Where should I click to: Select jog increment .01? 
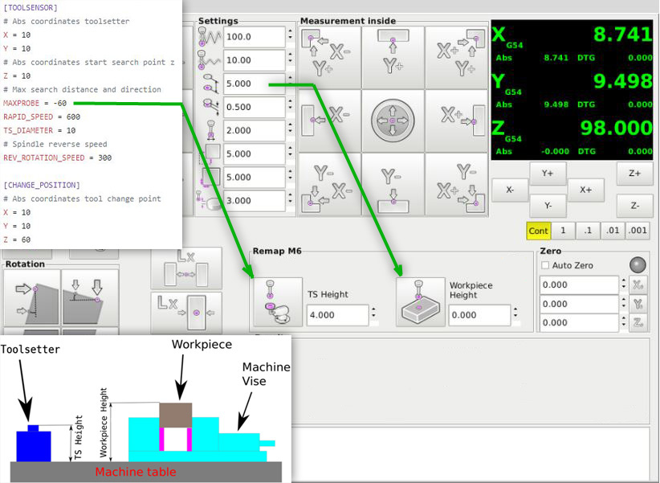coord(613,231)
